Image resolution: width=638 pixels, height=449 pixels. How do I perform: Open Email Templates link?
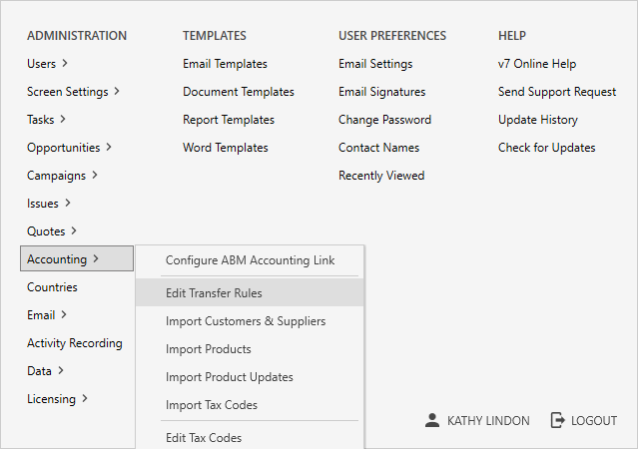(225, 64)
